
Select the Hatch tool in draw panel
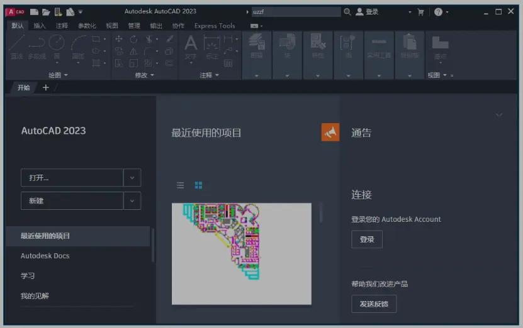[x=96, y=63]
